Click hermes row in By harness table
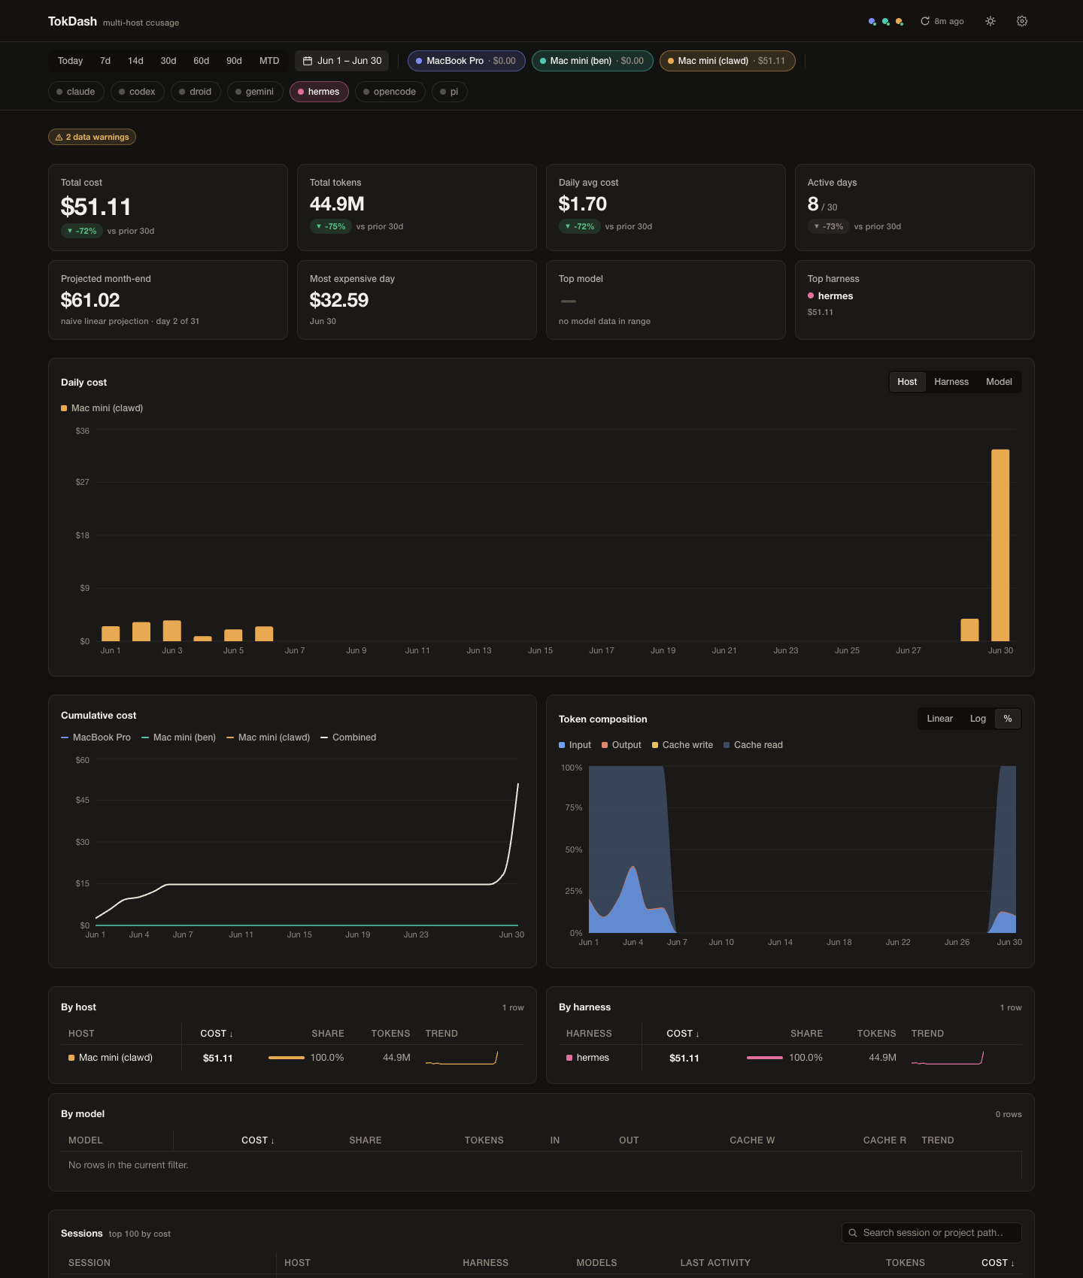 click(790, 1058)
